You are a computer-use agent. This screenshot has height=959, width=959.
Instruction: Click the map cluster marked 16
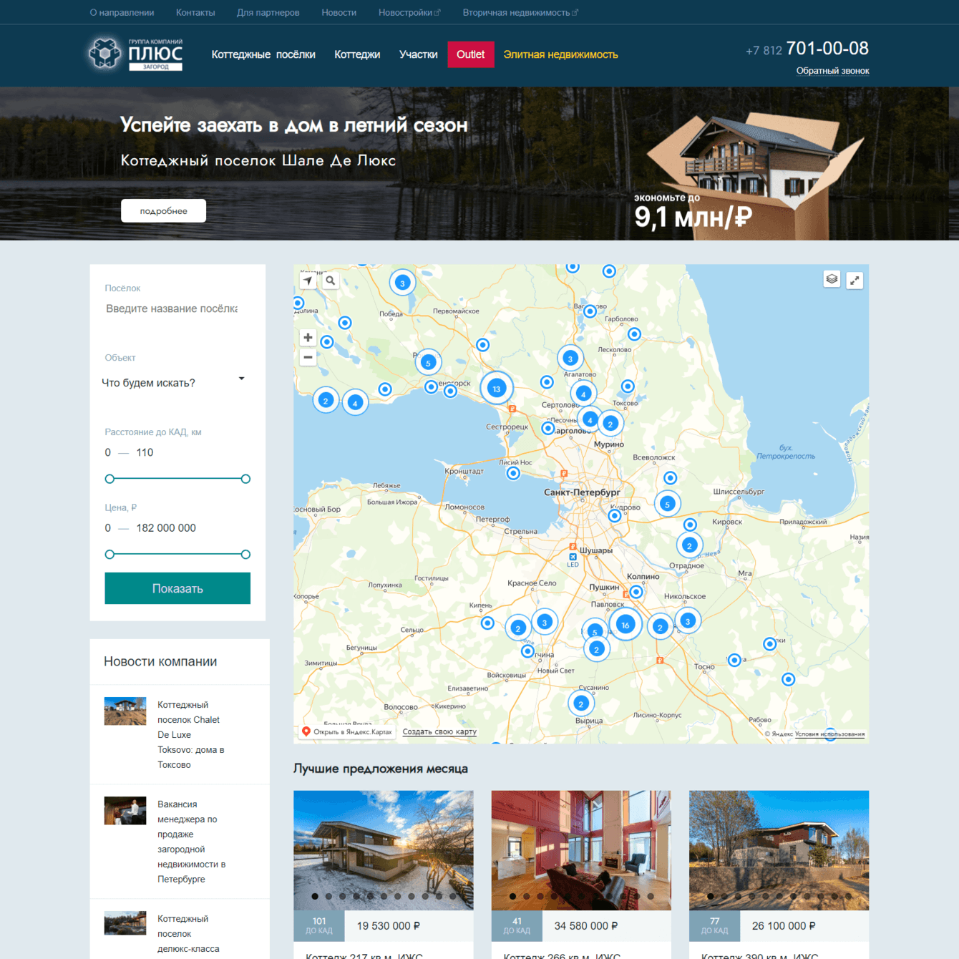[625, 625]
